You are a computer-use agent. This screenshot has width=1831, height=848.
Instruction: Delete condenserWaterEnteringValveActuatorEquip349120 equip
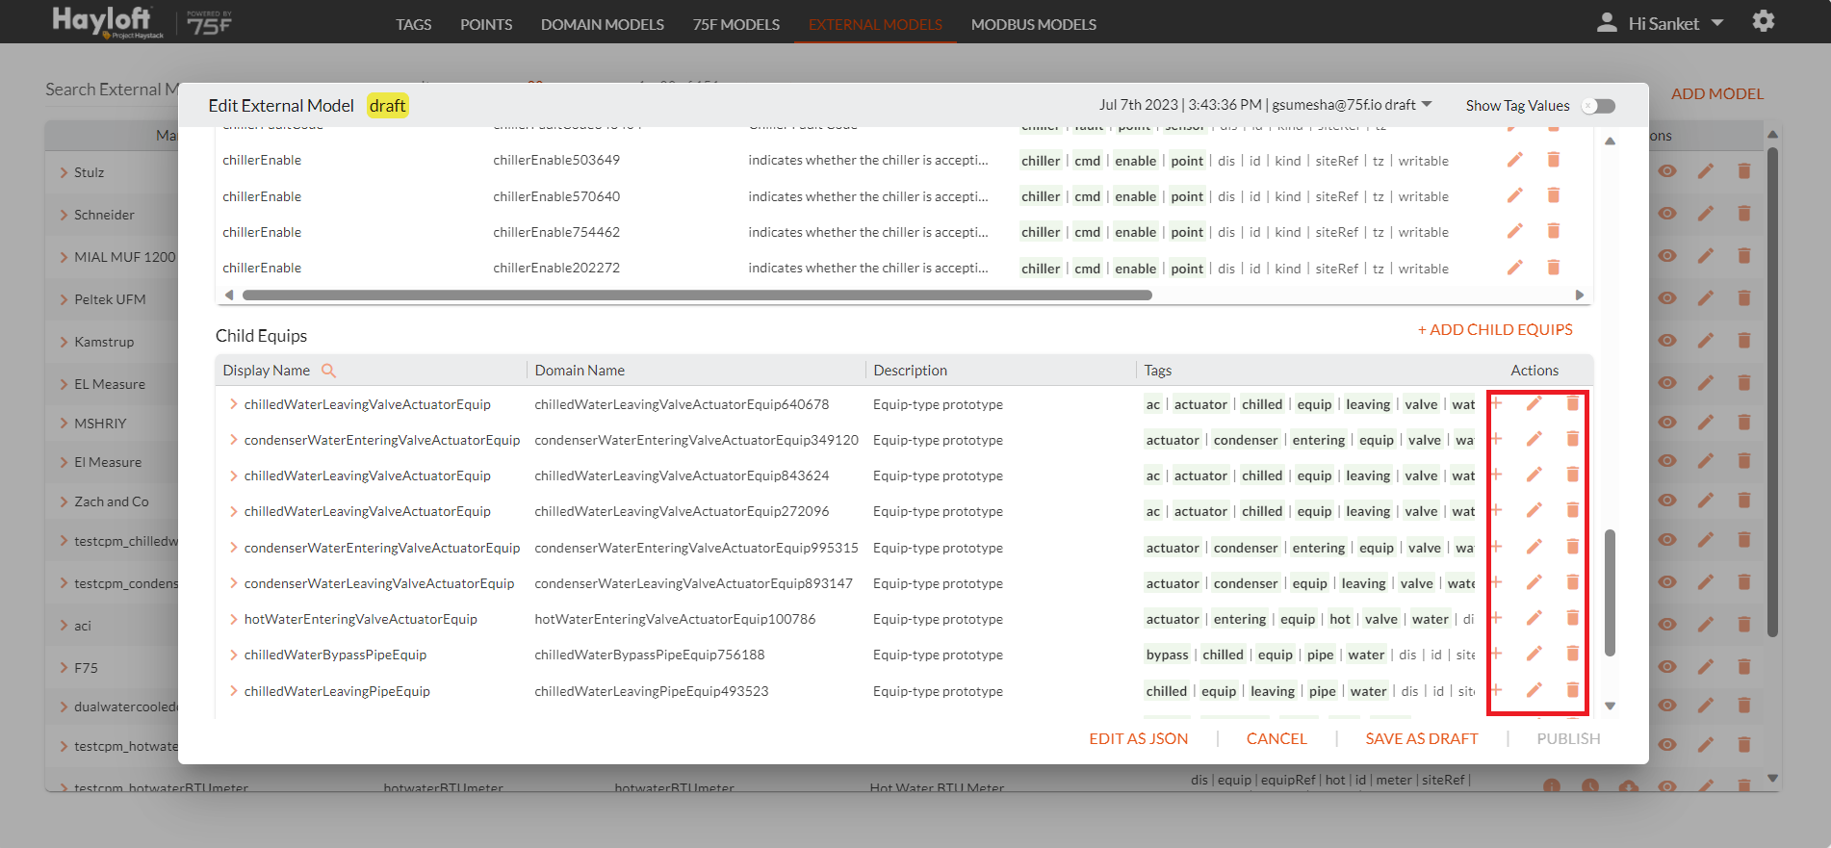point(1572,439)
